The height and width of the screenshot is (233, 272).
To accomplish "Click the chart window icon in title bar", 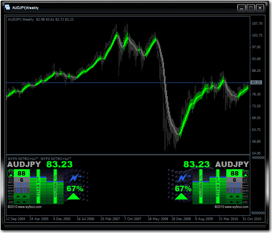I will (x=7, y=7).
